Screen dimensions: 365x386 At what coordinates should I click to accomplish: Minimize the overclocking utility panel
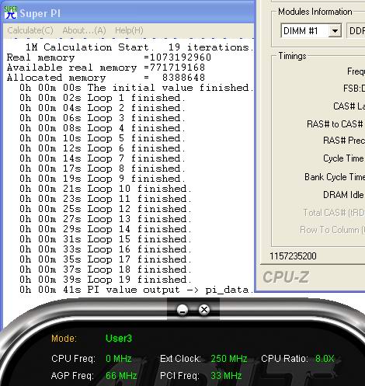182,310
